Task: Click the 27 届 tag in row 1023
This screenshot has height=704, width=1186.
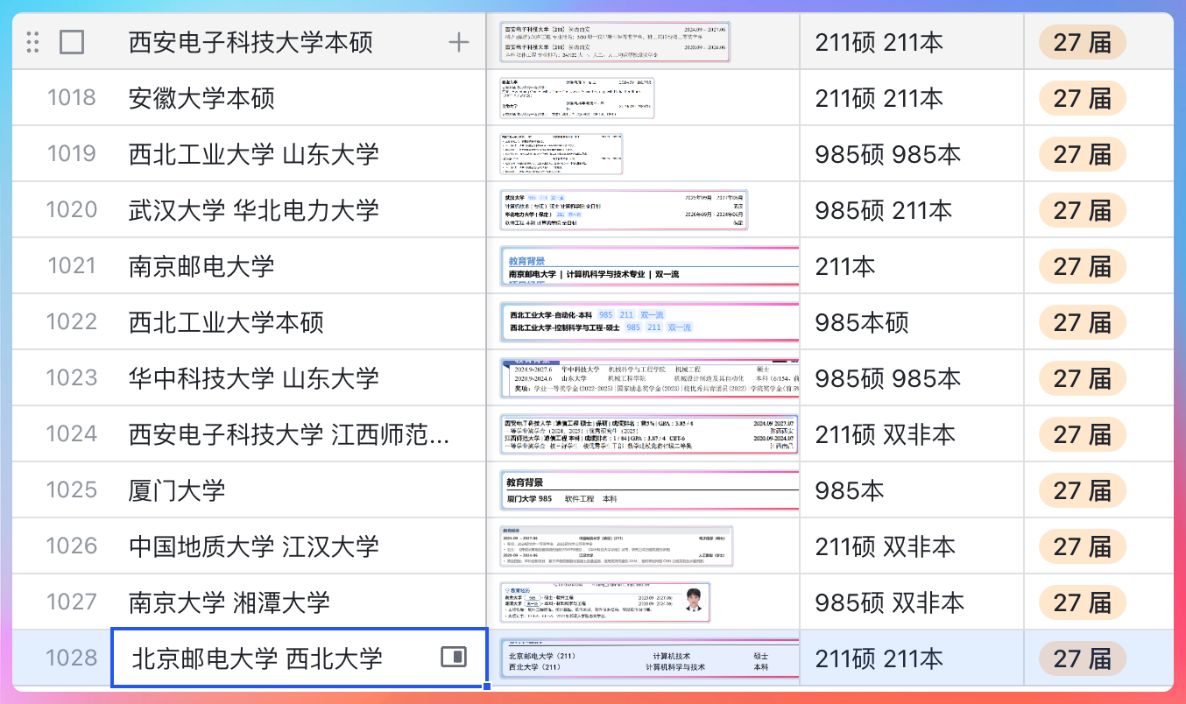Action: click(1083, 378)
